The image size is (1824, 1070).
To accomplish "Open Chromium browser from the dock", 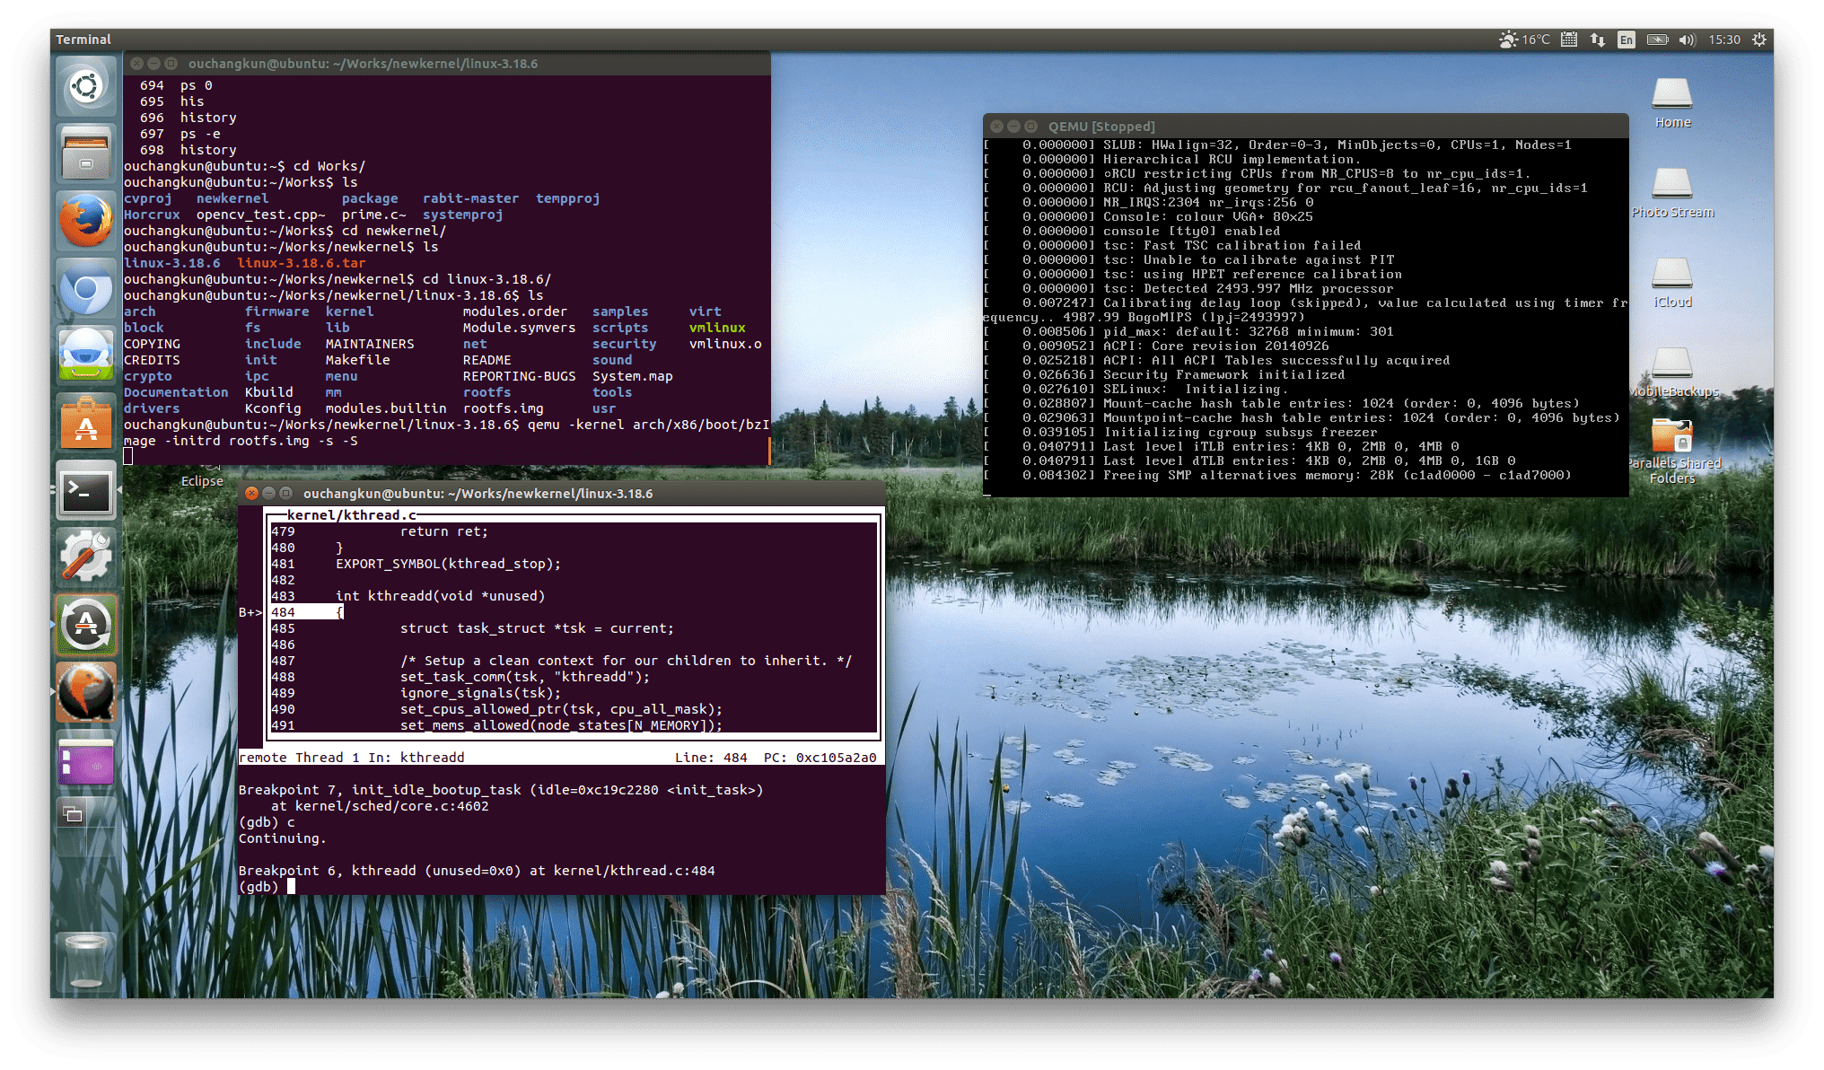I will tap(86, 289).
